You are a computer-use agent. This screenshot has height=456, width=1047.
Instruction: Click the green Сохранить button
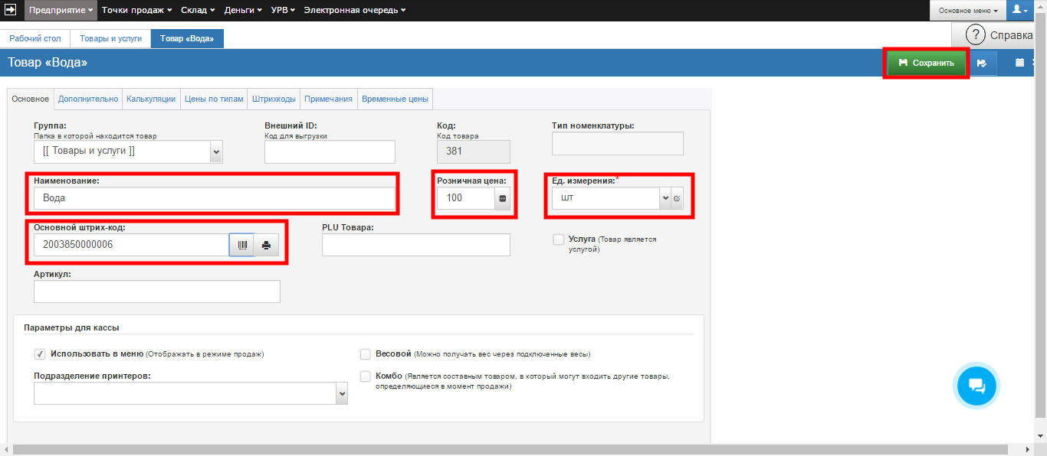pos(926,64)
